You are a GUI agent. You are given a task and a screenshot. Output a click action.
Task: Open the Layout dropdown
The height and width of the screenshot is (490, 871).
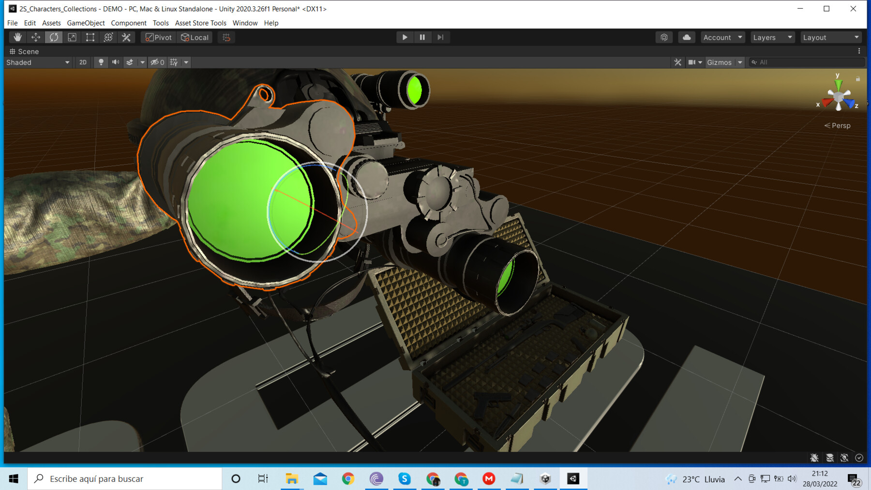831,37
